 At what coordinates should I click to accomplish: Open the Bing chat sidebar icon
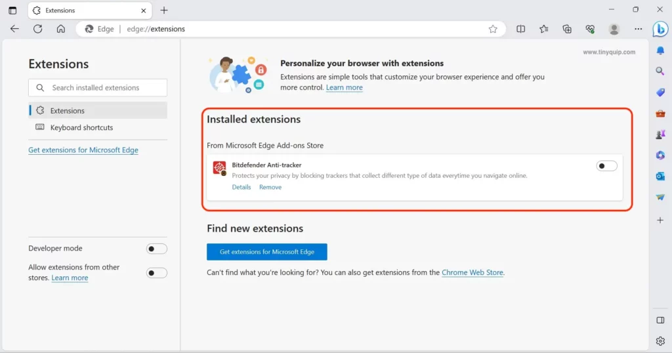pos(660,29)
